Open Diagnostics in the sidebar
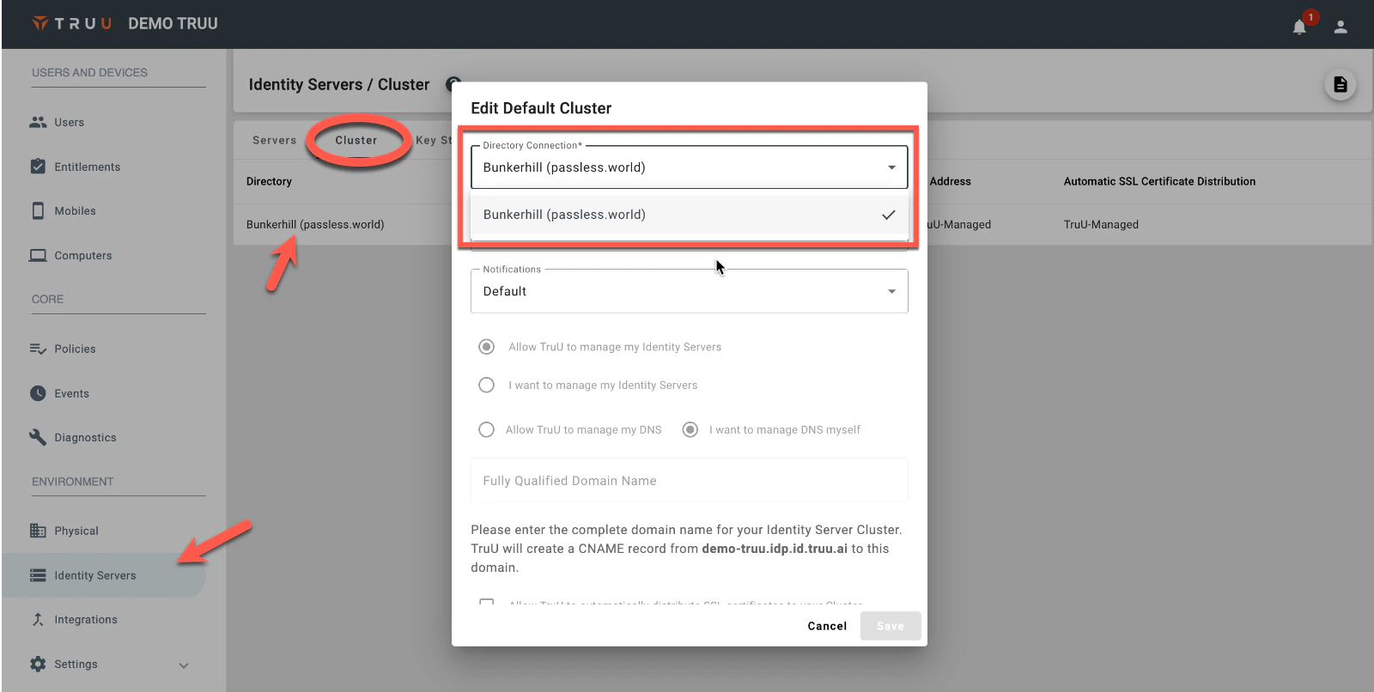 pos(86,438)
